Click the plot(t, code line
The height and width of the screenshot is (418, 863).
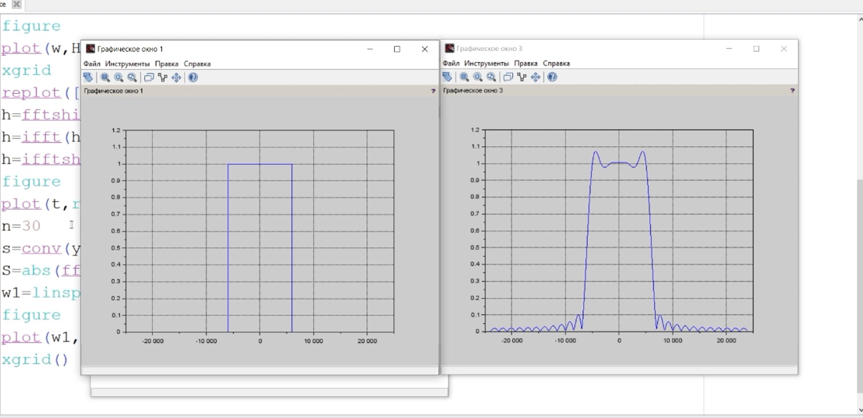41,204
